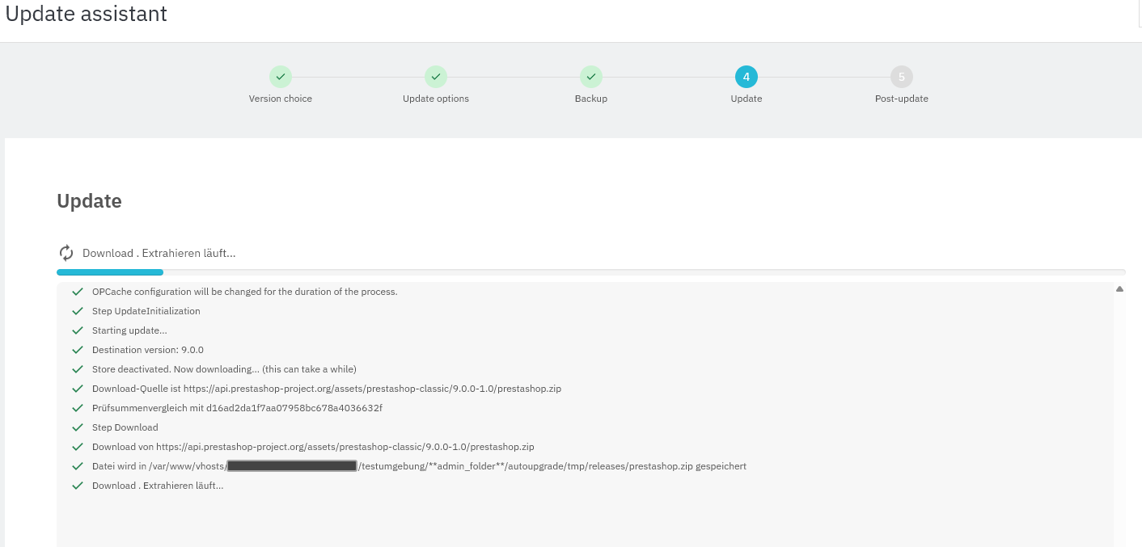
Task: Click the Backup step checkmark circle
Action: (591, 77)
